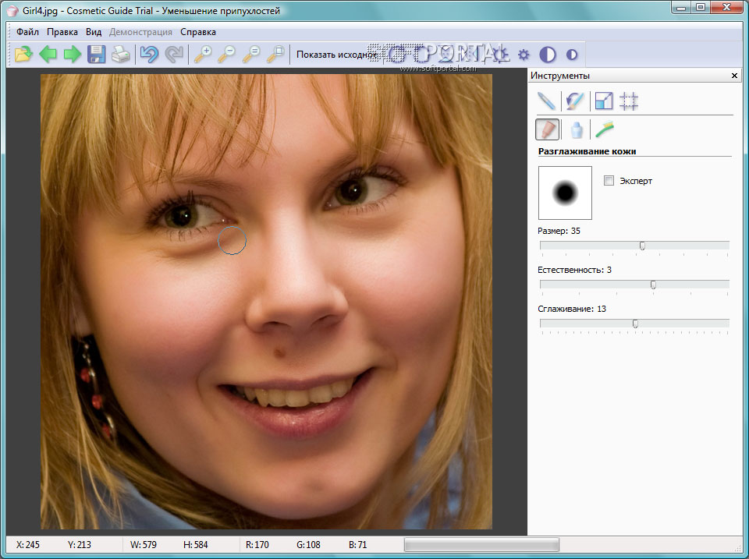Click the Размер slider handle
Viewport: 749px width, 559px height.
point(642,246)
